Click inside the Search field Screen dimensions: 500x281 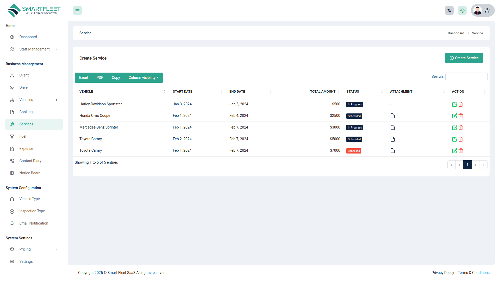click(x=466, y=76)
